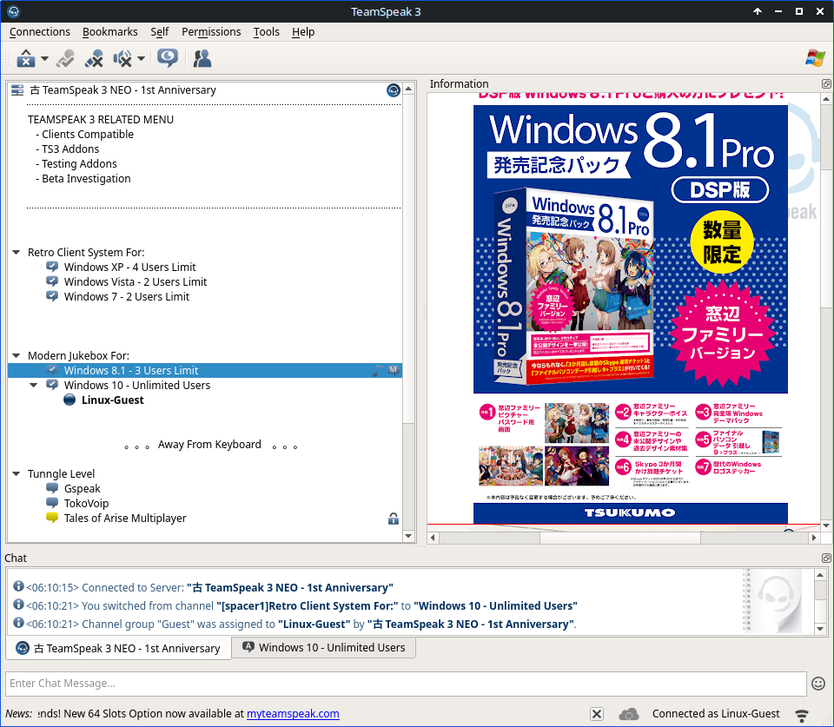The image size is (834, 727).
Task: Click the Windows Vista channel icon
Action: [x=52, y=281]
